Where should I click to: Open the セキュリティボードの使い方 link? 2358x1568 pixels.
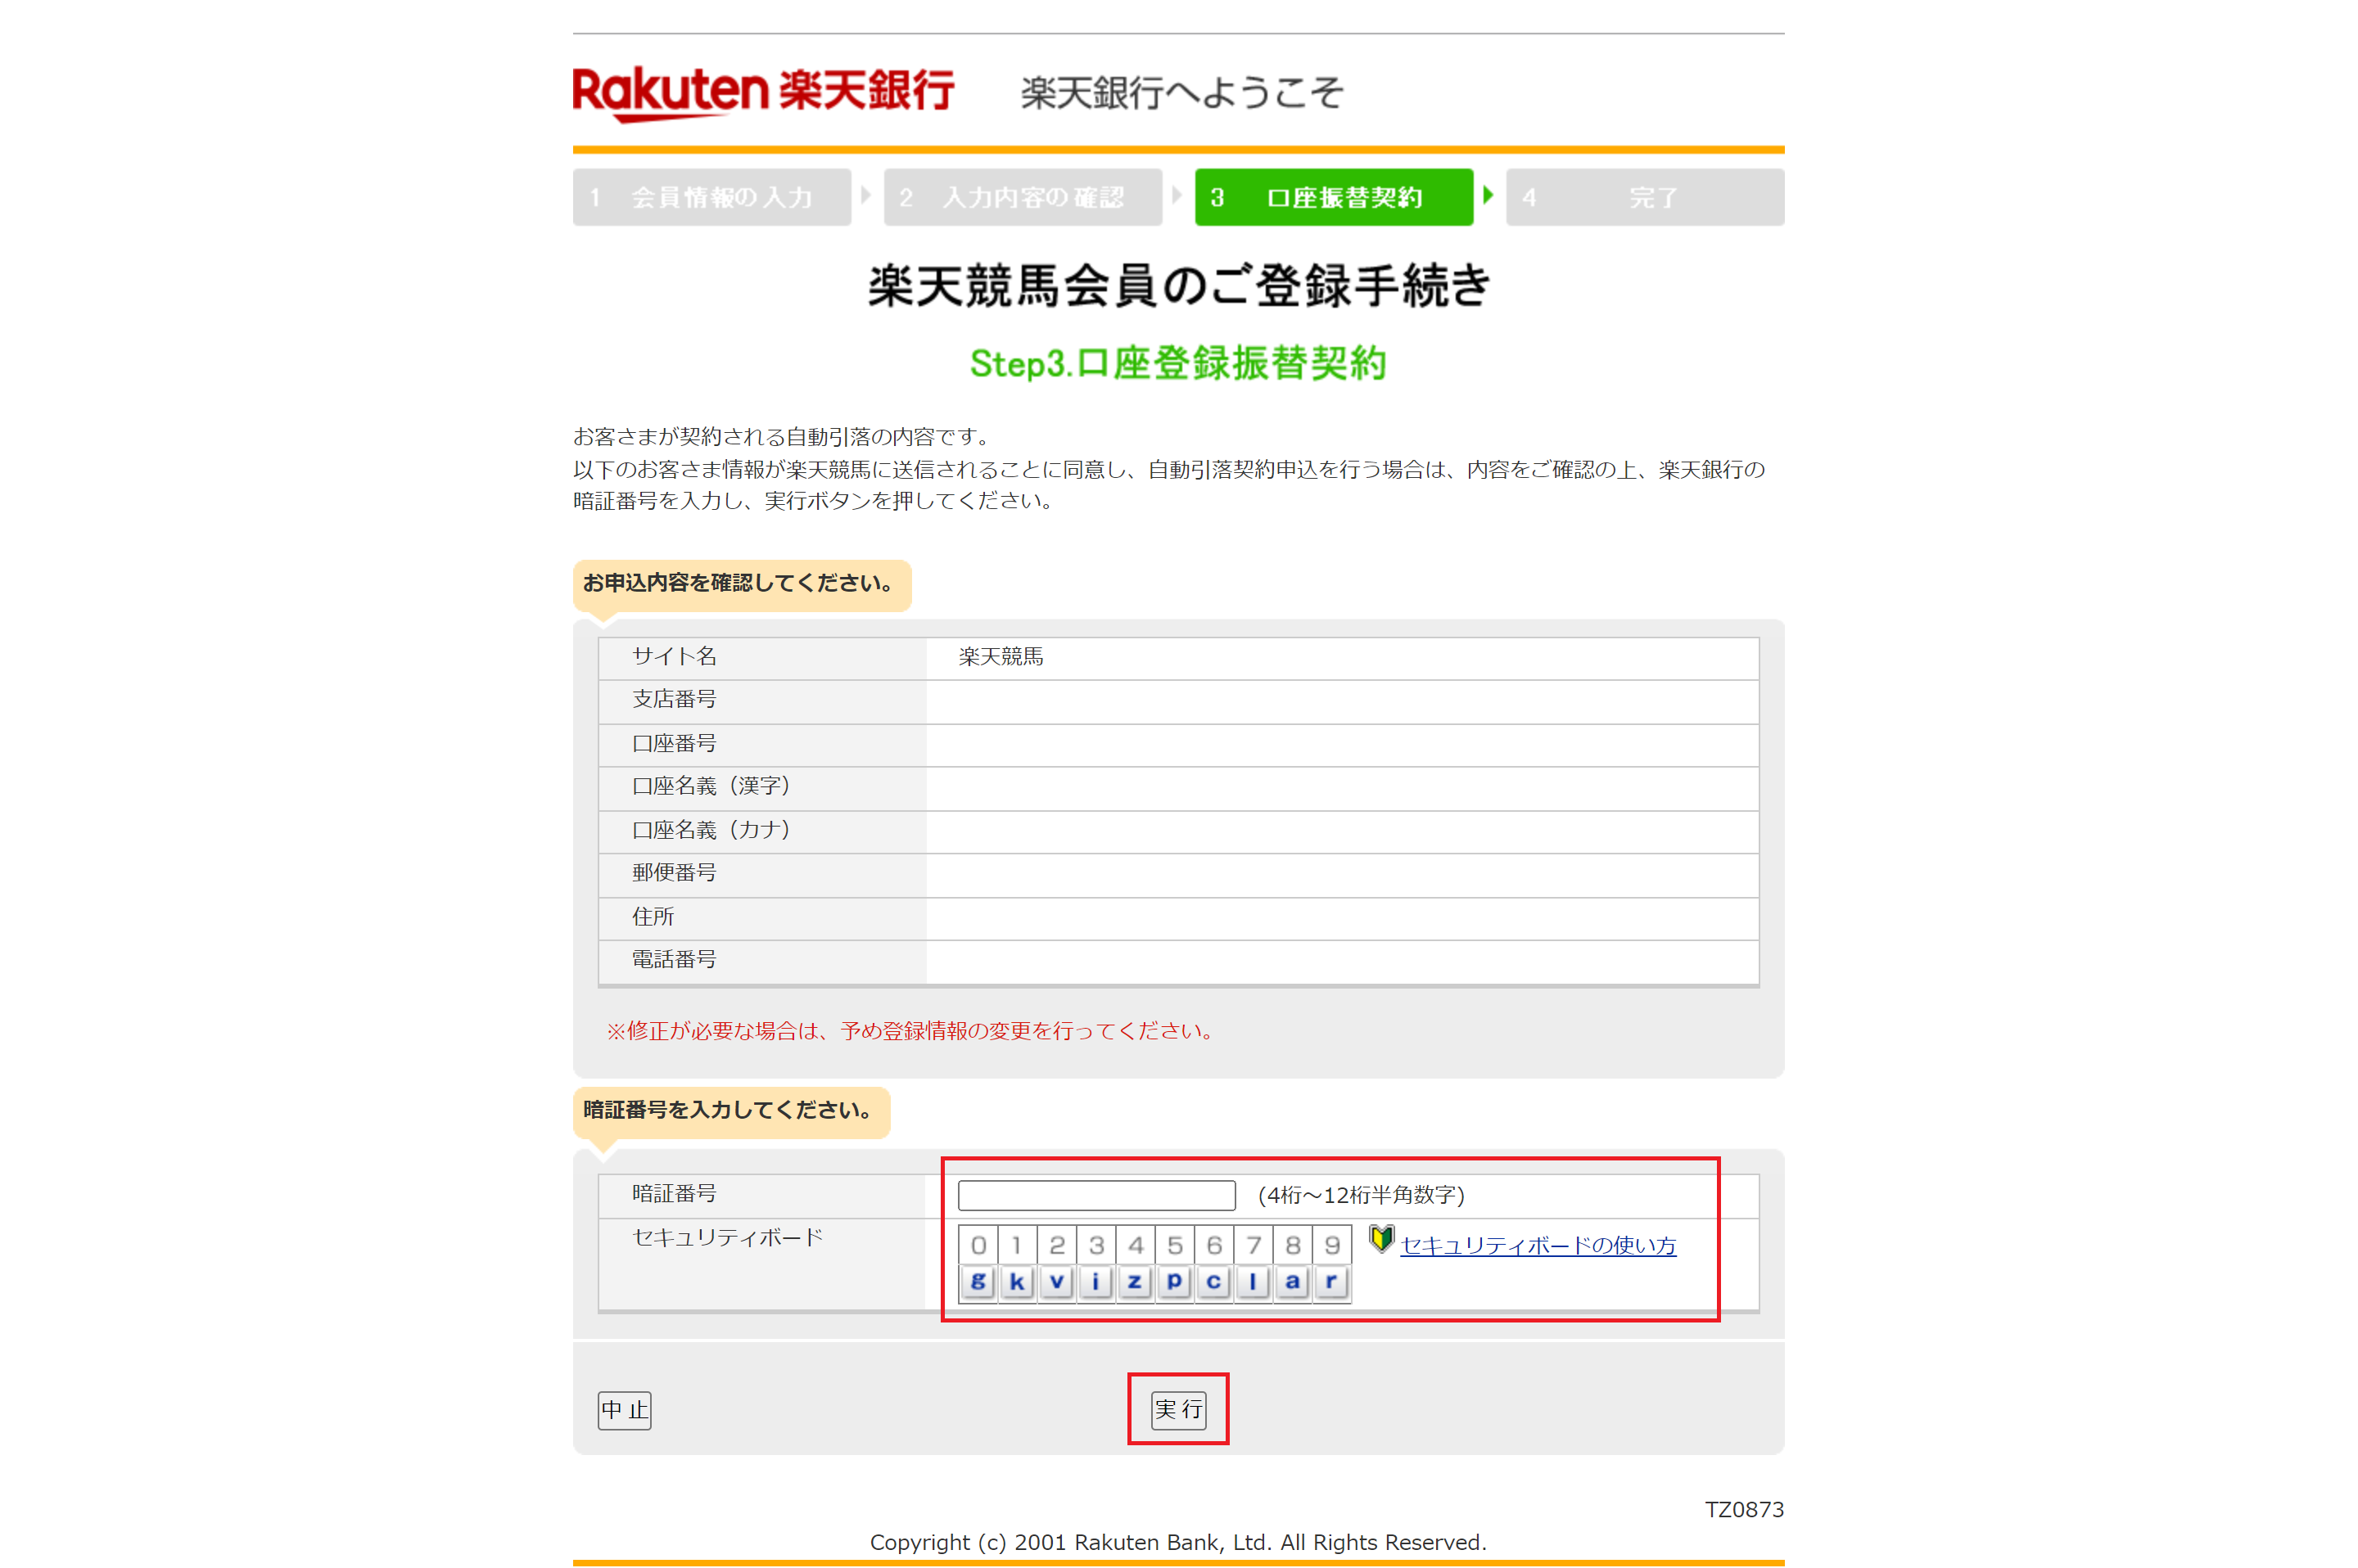tap(1537, 1245)
